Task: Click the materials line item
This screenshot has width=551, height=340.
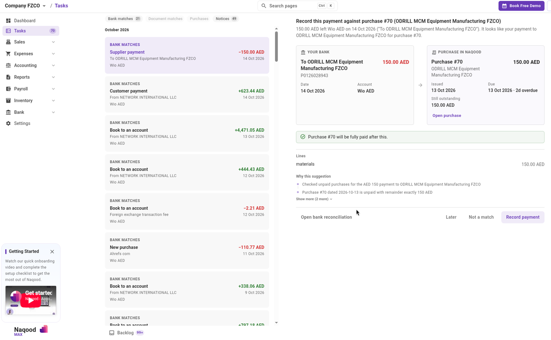Action: 420,164
